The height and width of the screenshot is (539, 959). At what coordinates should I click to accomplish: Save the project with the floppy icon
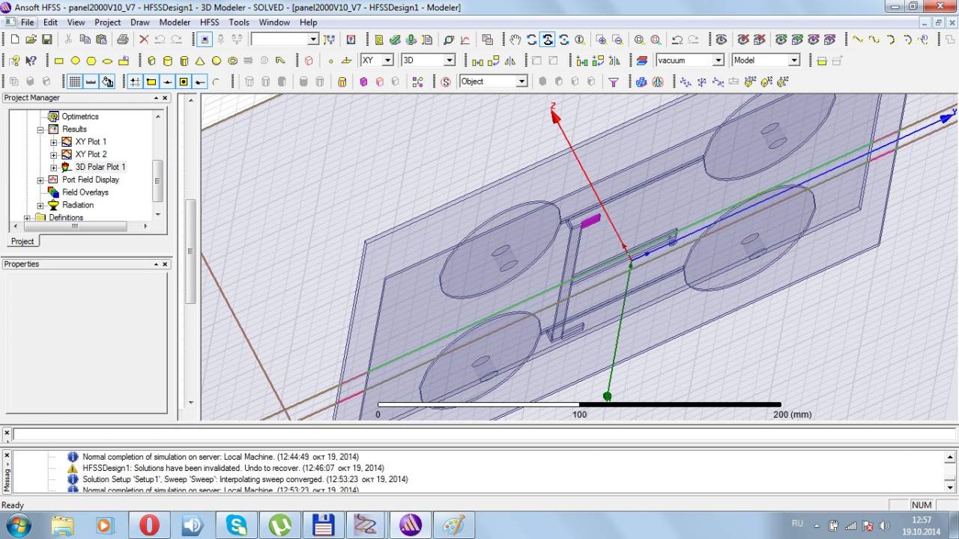pyautogui.click(x=47, y=40)
